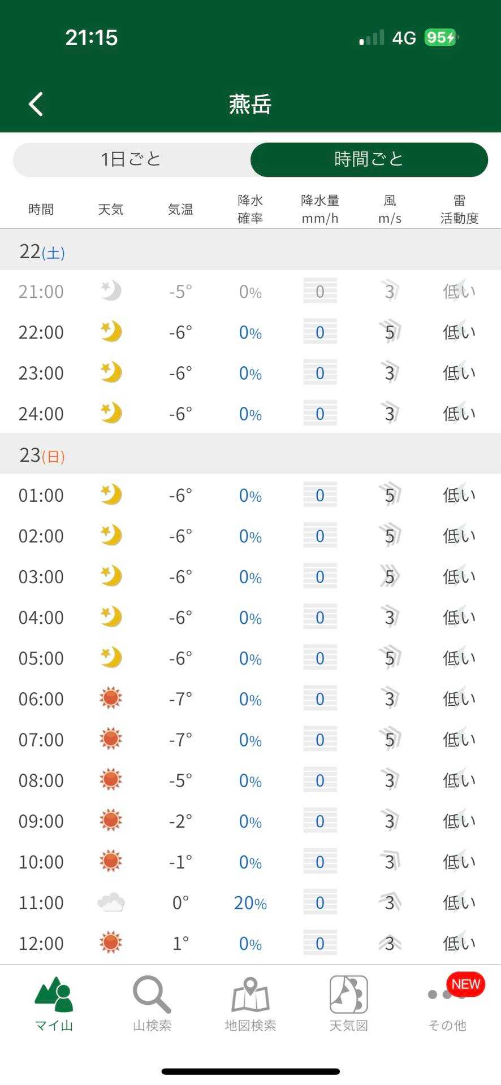Select the 22(土) date header
Viewport: 501px width, 1085px height.
click(42, 251)
